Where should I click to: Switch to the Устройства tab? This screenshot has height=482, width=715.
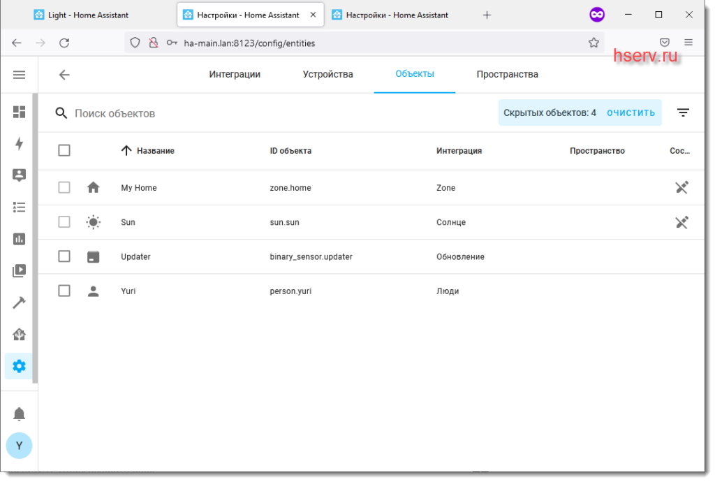[327, 75]
